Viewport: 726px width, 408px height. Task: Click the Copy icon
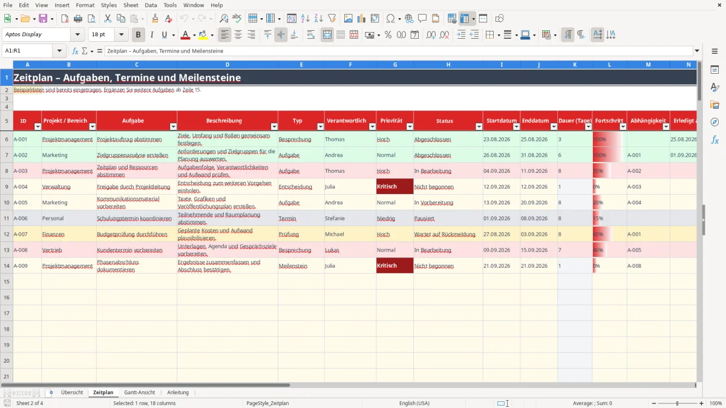tap(121, 19)
